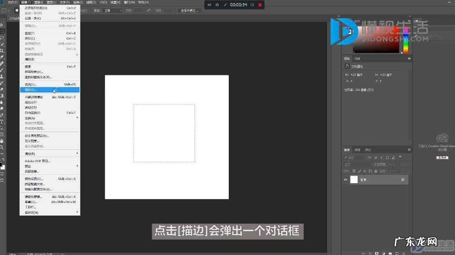This screenshot has width=455, height=255.
Task: Toggle lock all padlock in Layers panel
Action: [376, 171]
